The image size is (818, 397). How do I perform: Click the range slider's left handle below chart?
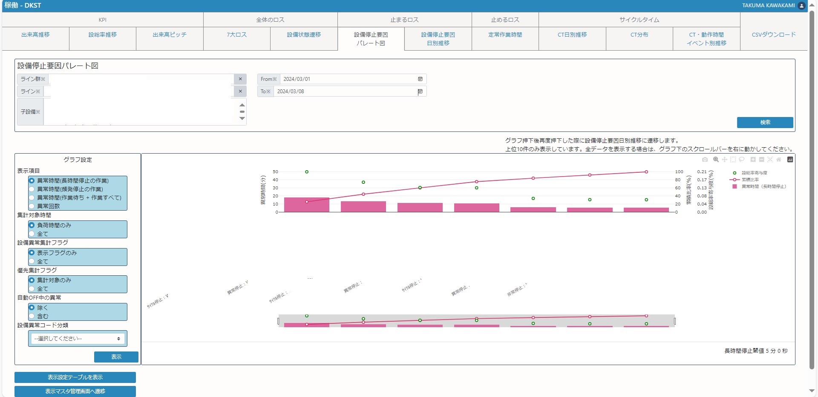[279, 321]
